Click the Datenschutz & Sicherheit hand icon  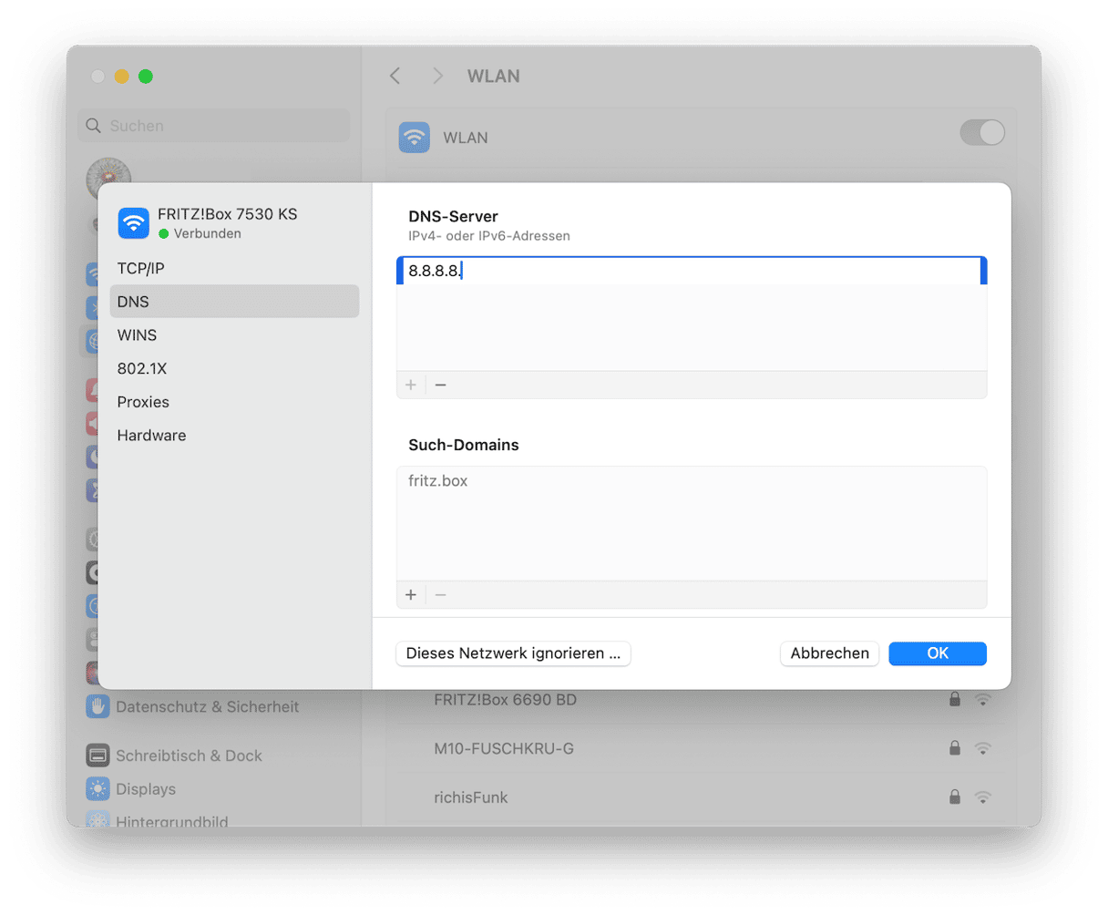[97, 706]
